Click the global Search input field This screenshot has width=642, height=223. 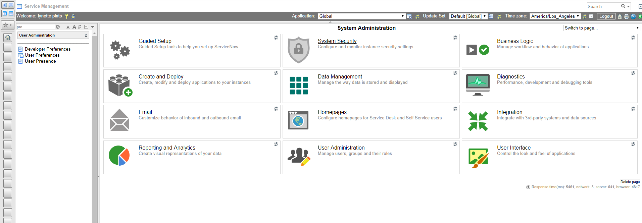(x=603, y=6)
